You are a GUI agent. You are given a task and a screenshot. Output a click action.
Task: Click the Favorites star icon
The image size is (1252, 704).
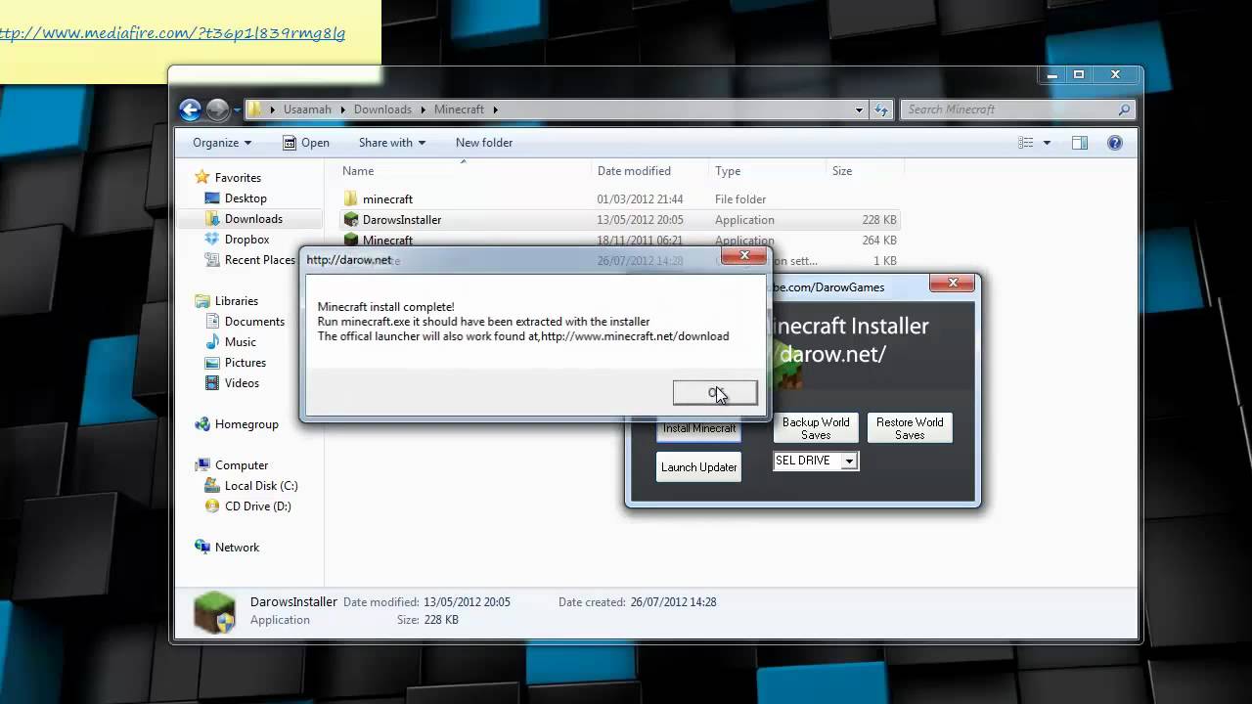[202, 177]
